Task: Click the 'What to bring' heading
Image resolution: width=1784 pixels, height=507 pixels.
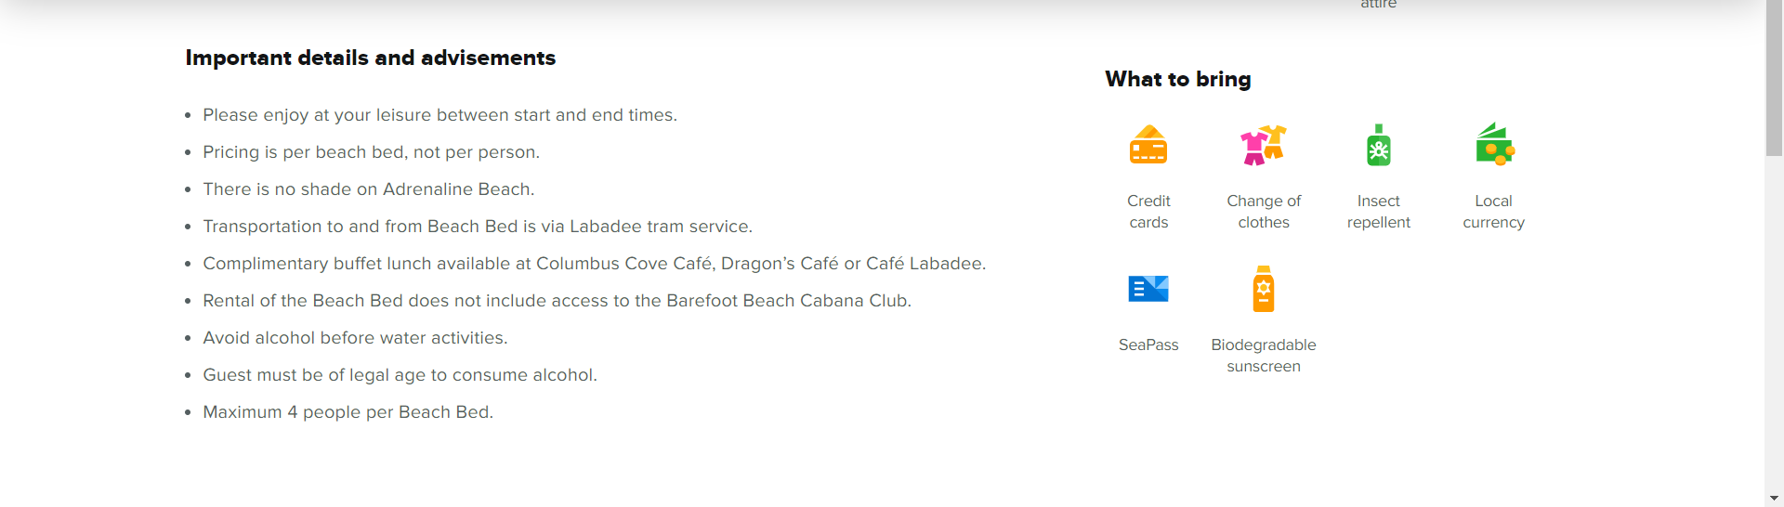Action: click(1178, 79)
